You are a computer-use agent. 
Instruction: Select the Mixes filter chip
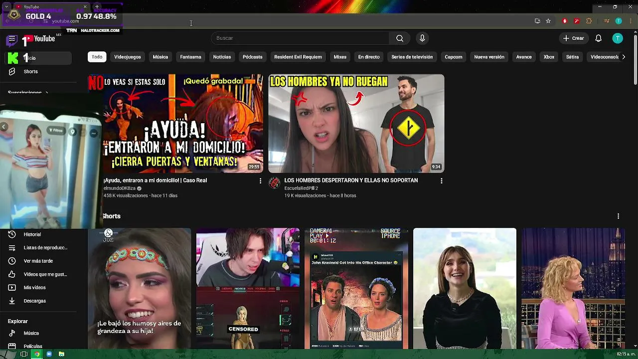point(340,57)
